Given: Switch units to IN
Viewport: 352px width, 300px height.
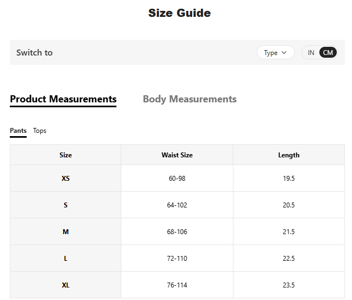Looking at the screenshot, I should (311, 53).
